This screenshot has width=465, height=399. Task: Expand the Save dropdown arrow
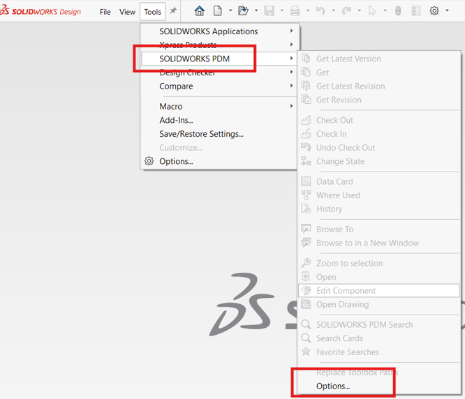point(282,10)
